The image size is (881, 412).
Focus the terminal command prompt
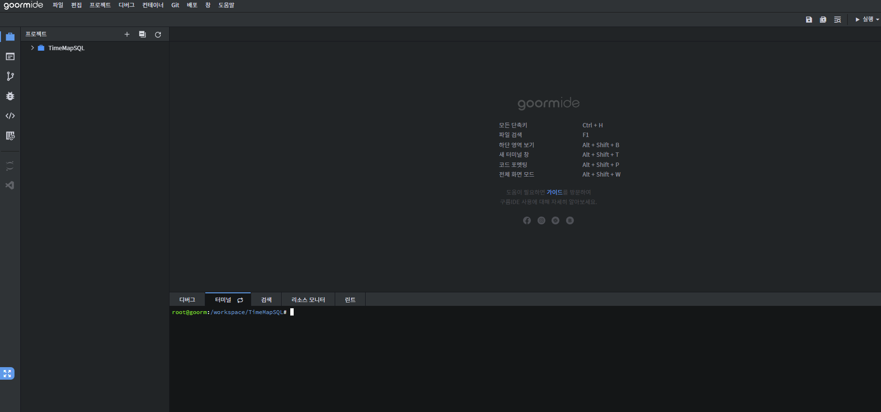click(x=292, y=312)
